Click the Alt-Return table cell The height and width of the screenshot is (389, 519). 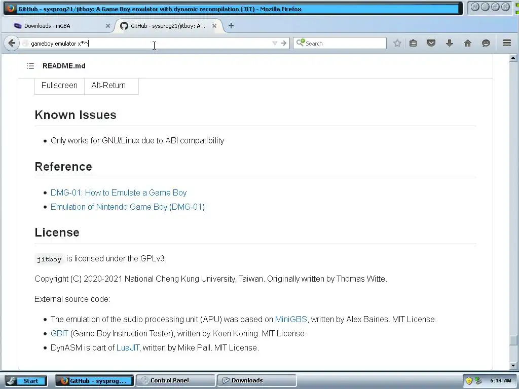tap(112, 85)
